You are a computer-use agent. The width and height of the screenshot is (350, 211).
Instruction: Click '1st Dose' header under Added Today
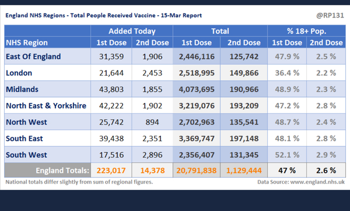(111, 42)
